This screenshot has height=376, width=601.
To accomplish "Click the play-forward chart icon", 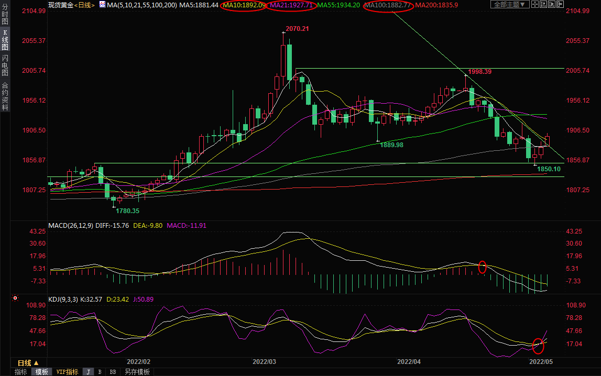I will 552,4.
